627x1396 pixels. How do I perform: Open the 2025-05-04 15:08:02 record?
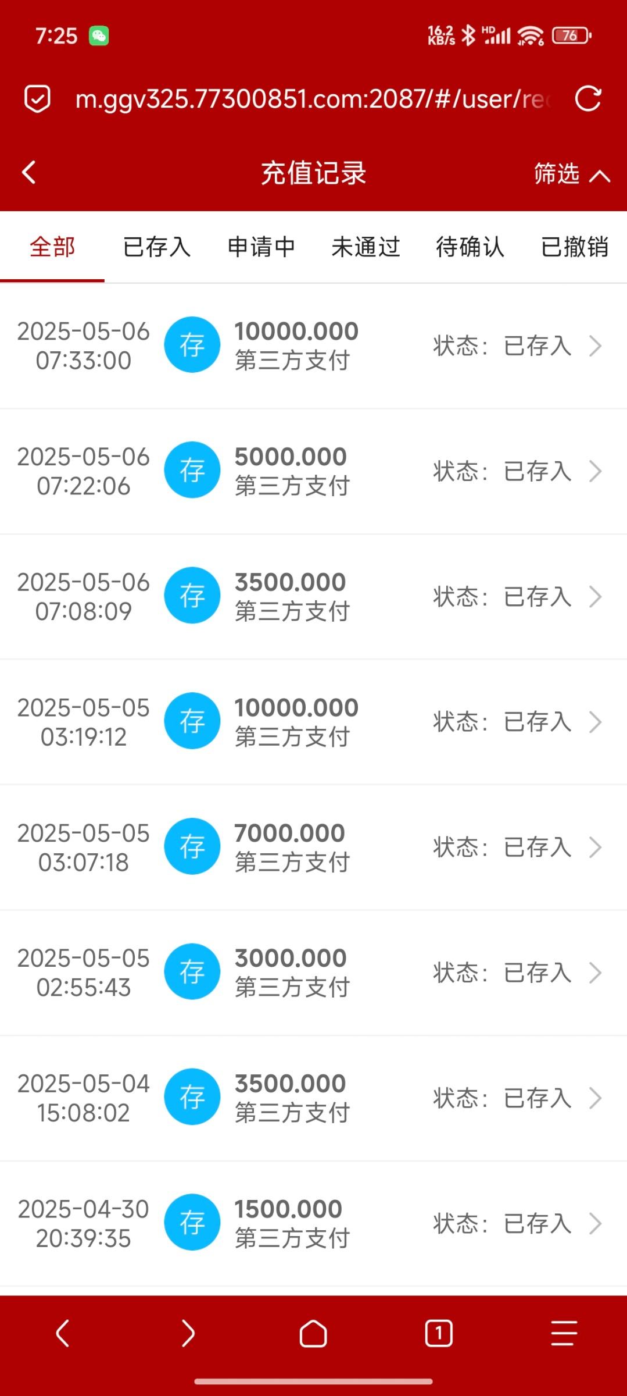click(314, 1098)
